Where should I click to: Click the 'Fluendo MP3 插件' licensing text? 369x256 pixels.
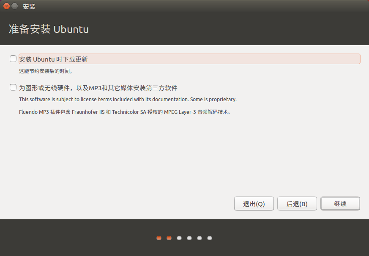point(125,112)
